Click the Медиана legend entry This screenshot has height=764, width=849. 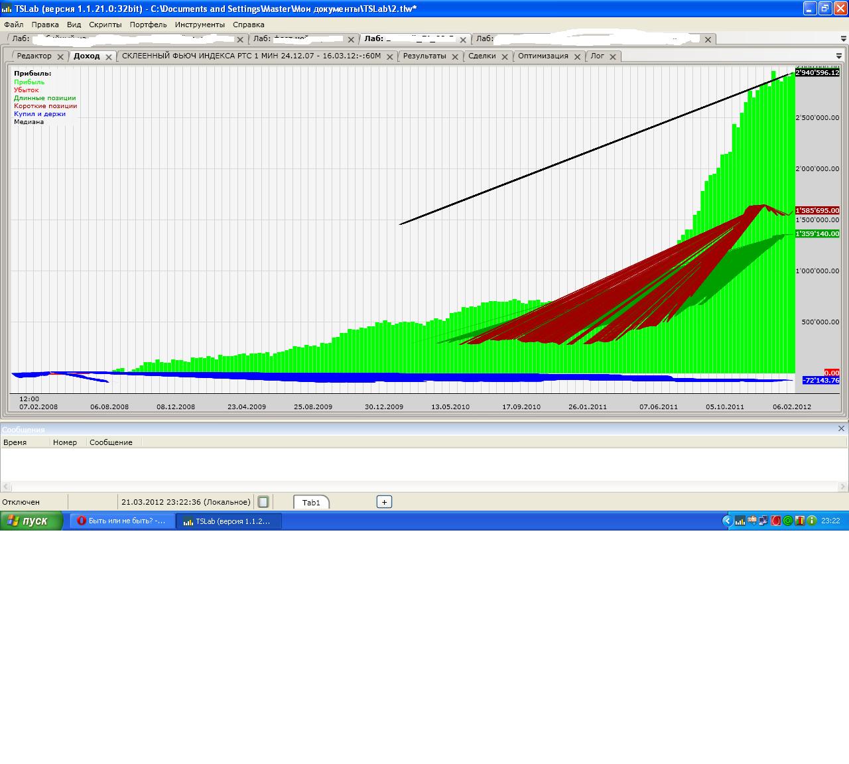[x=29, y=121]
